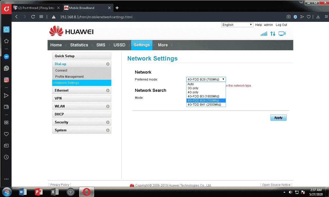Image resolution: width=329 pixels, height=197 pixels.
Task: Open sidebar bookmarks star icon
Action: point(6,41)
